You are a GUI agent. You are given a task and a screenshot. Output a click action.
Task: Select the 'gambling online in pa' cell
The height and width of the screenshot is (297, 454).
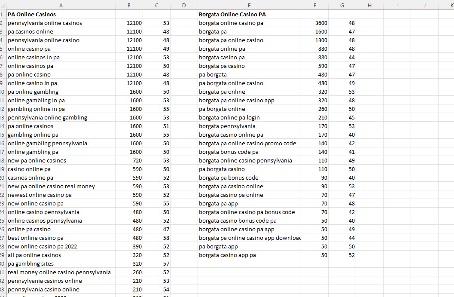pyautogui.click(x=61, y=109)
